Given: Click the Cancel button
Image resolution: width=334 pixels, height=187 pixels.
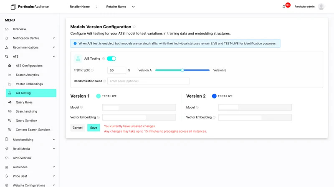Looking at the screenshot, I should pyautogui.click(x=77, y=128).
